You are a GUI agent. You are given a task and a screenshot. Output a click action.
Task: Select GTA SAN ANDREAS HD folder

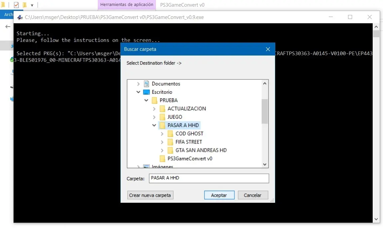click(x=201, y=150)
